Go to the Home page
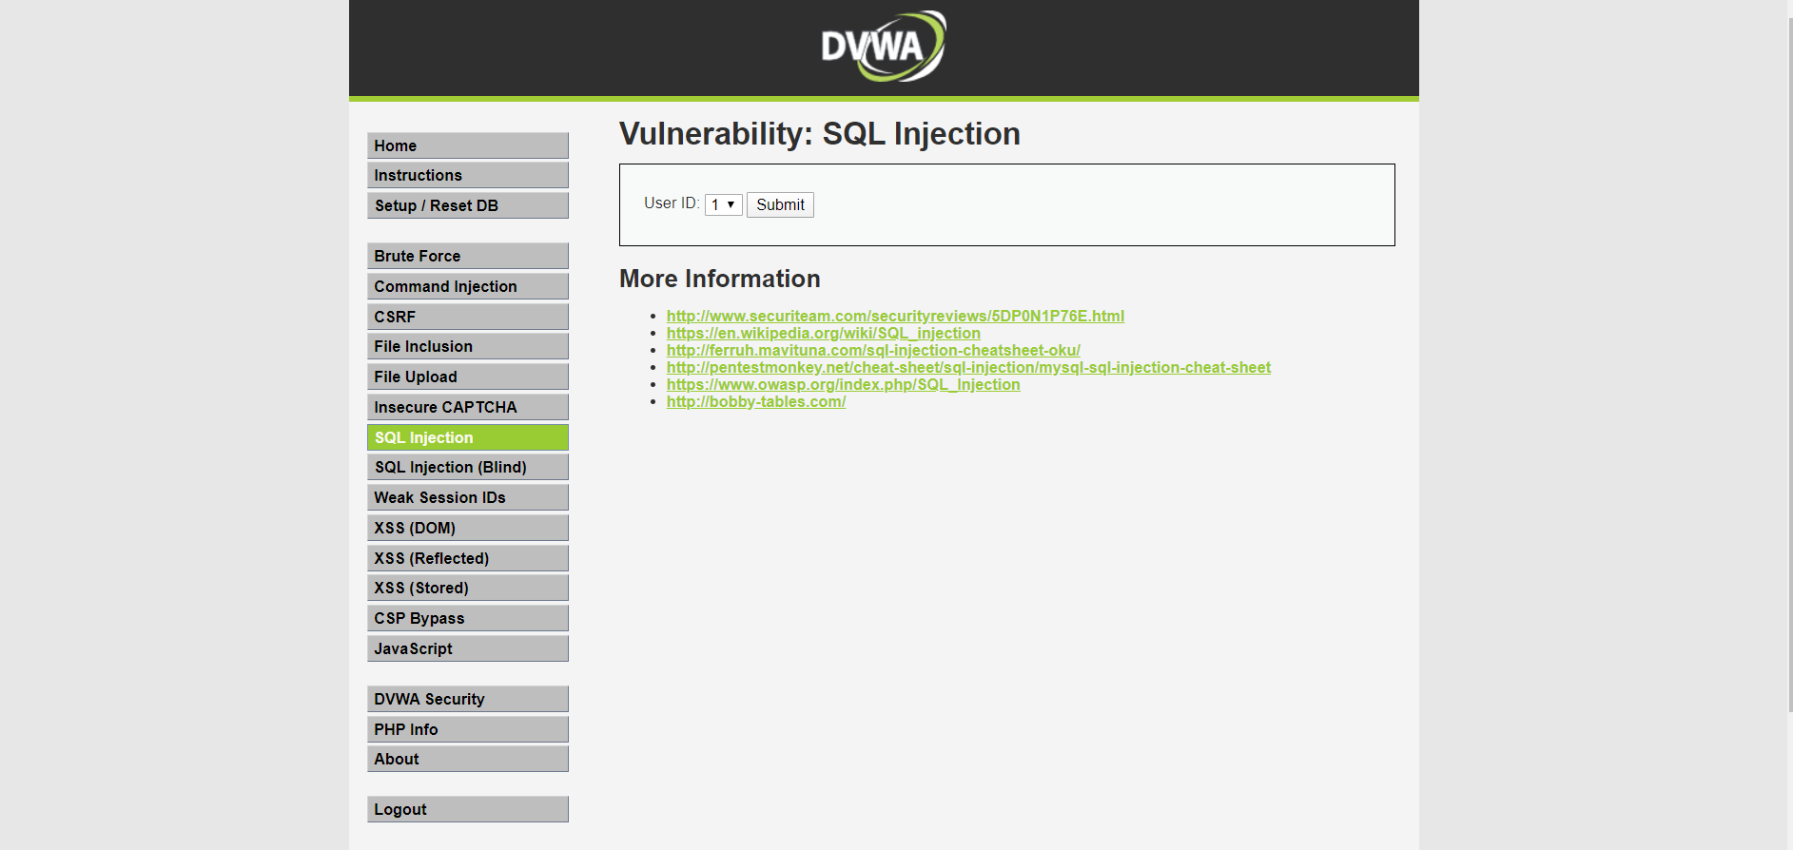This screenshot has width=1793, height=850. point(468,145)
